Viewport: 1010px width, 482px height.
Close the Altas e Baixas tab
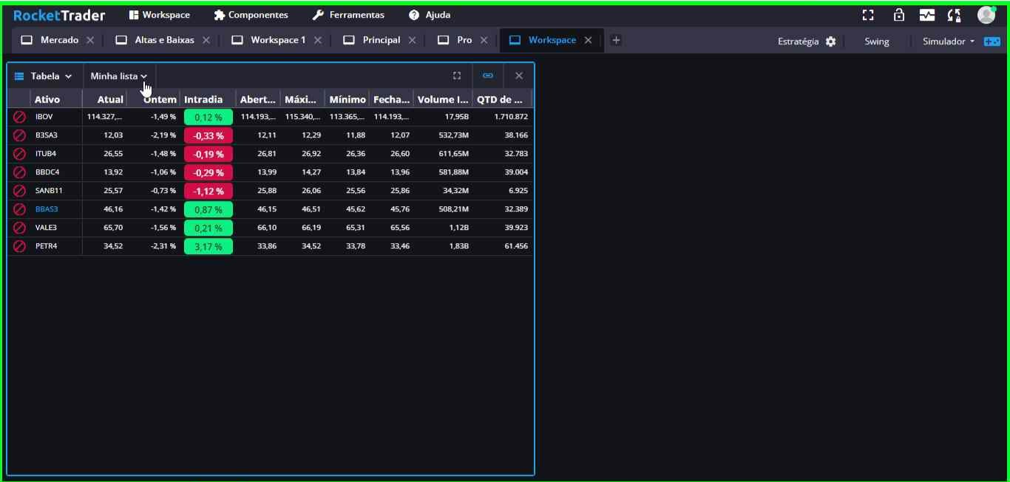tap(206, 40)
